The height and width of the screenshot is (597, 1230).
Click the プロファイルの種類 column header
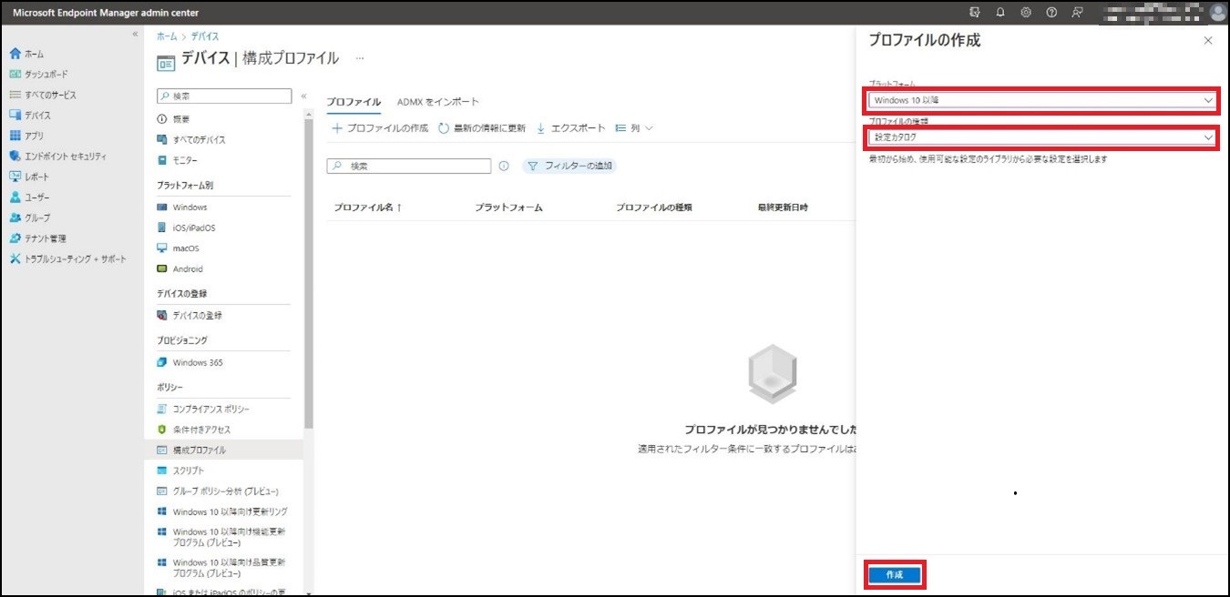click(x=654, y=207)
